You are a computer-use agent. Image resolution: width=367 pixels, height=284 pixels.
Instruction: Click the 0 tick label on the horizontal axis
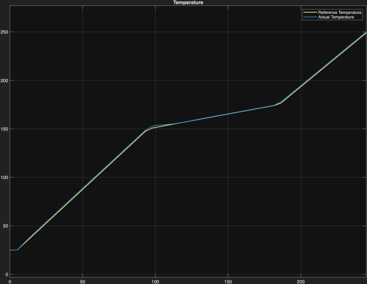coord(10,281)
